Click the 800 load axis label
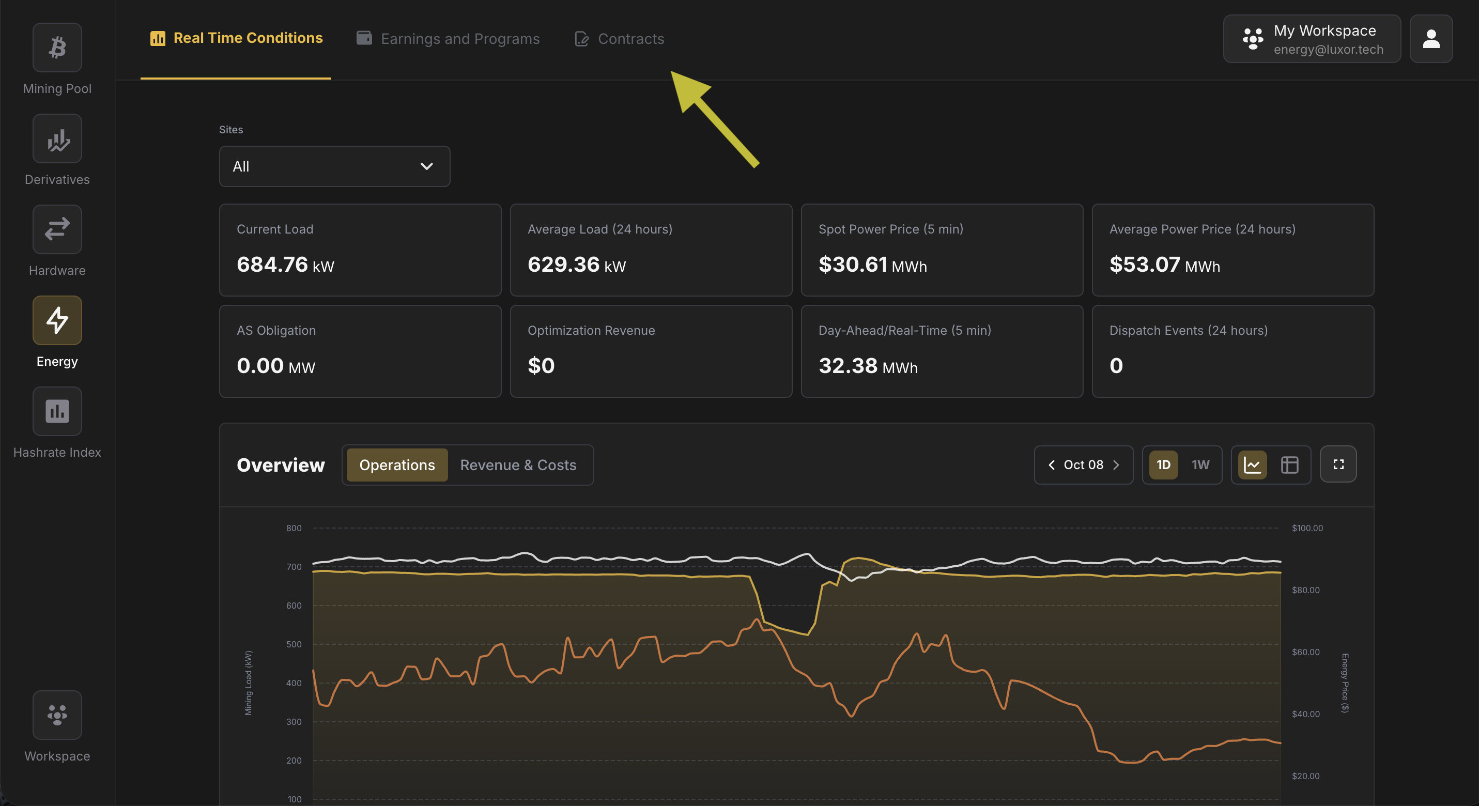The height and width of the screenshot is (806, 1479). pyautogui.click(x=294, y=528)
